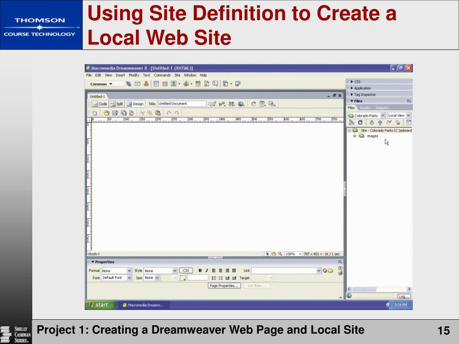Viewport: 459px width, 344px height.
Task: Insert a table from the Common bar
Action: coord(156,84)
